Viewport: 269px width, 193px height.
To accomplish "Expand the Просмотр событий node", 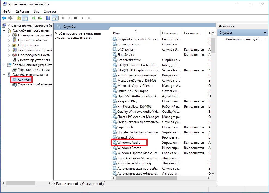I will (x=9, y=41).
